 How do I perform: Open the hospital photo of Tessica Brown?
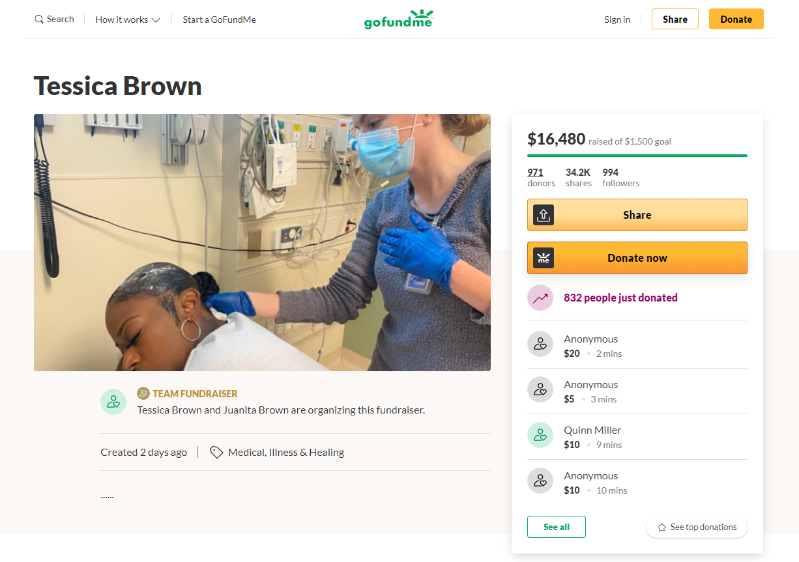coord(262,242)
